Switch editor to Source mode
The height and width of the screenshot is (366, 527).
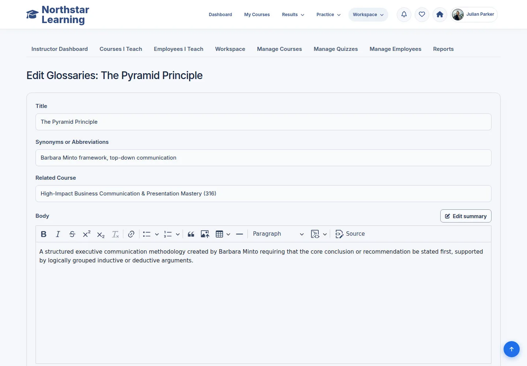tap(350, 234)
